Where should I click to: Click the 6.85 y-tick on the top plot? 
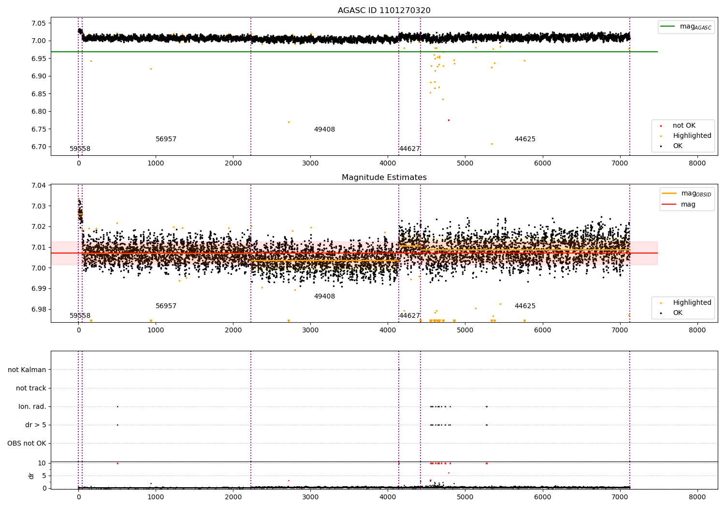[39, 94]
